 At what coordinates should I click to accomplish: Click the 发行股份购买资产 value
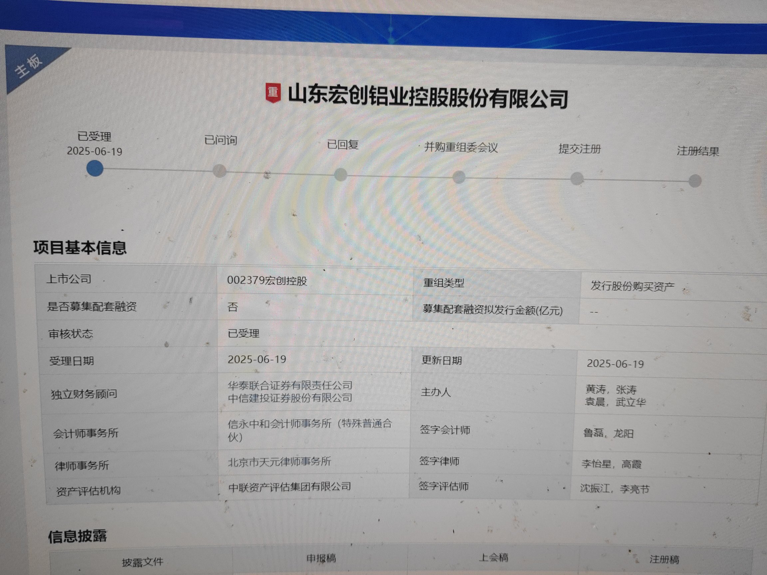pos(633,286)
